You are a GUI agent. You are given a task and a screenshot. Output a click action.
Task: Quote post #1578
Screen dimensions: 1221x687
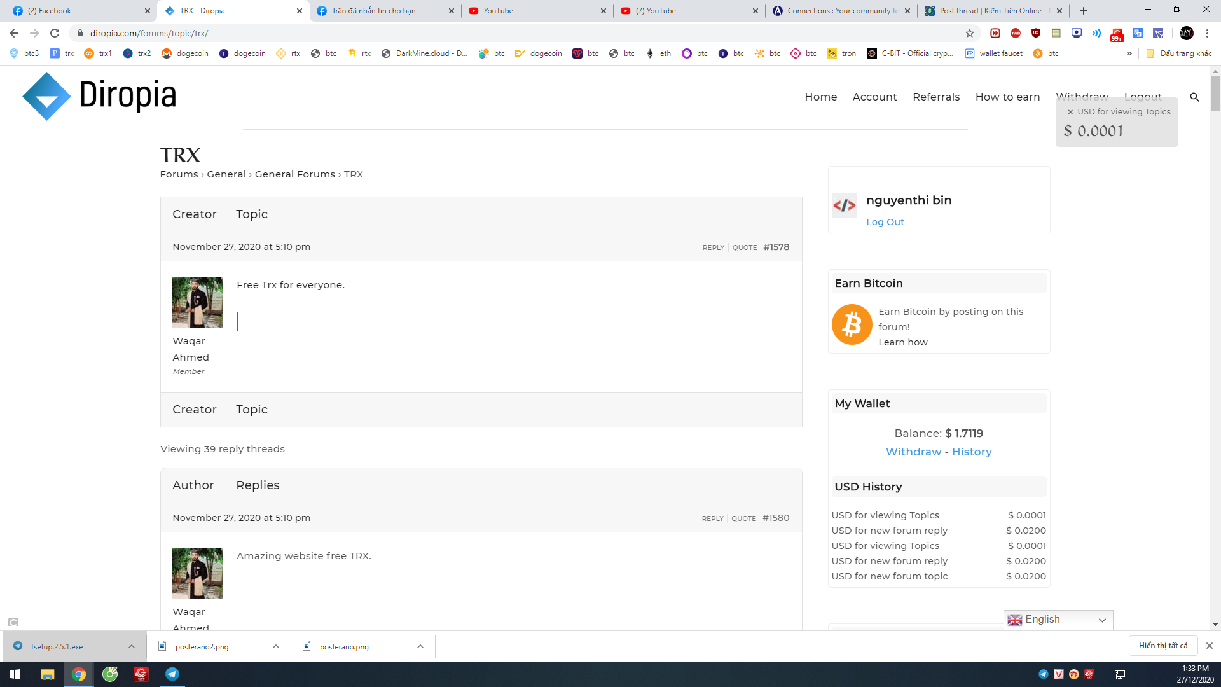click(744, 247)
